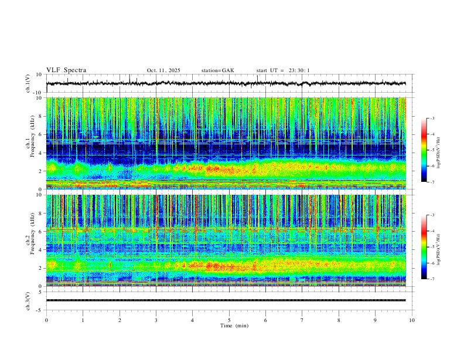Click the "-7" label on ch.2 colorbar
This screenshot has width=464, height=359.
click(x=432, y=279)
